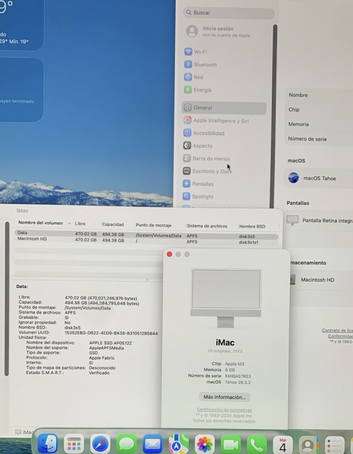Click Memoria row in Settings
The image size is (353, 454).
320,124
